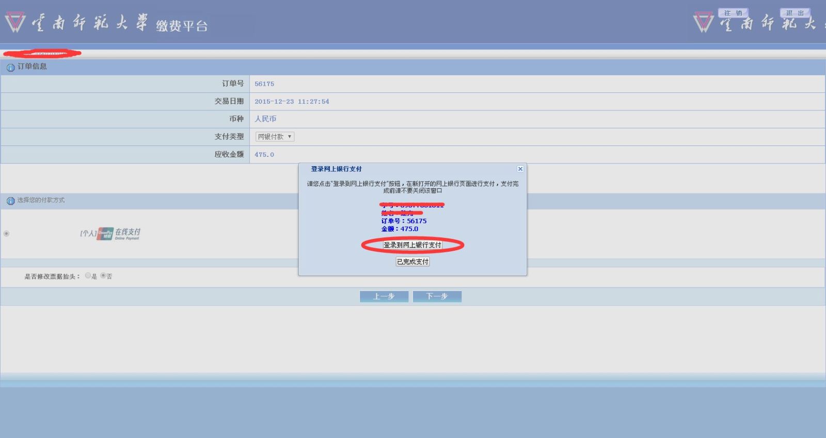Click the university triangle logo at top left

click(x=15, y=22)
